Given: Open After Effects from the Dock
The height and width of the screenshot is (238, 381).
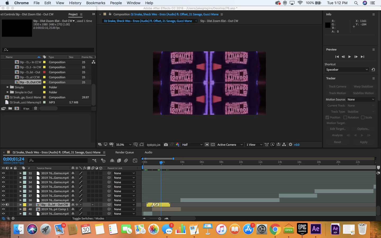Looking at the screenshot, I should pyautogui.click(x=316, y=229).
